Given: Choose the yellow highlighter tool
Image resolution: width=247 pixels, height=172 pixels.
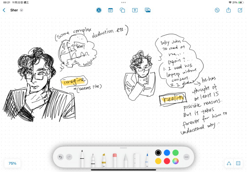Looking at the screenshot, I should tap(104, 160).
